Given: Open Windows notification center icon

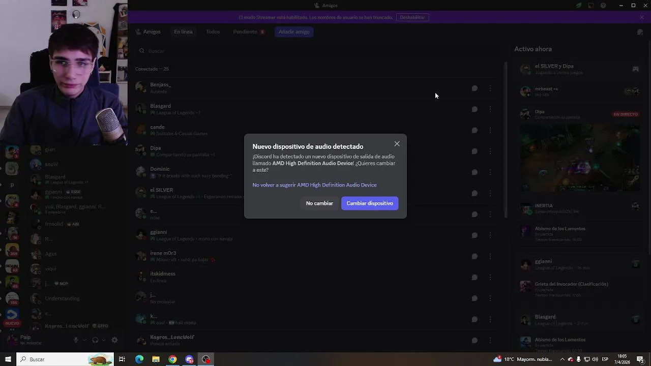Looking at the screenshot, I should [641, 359].
